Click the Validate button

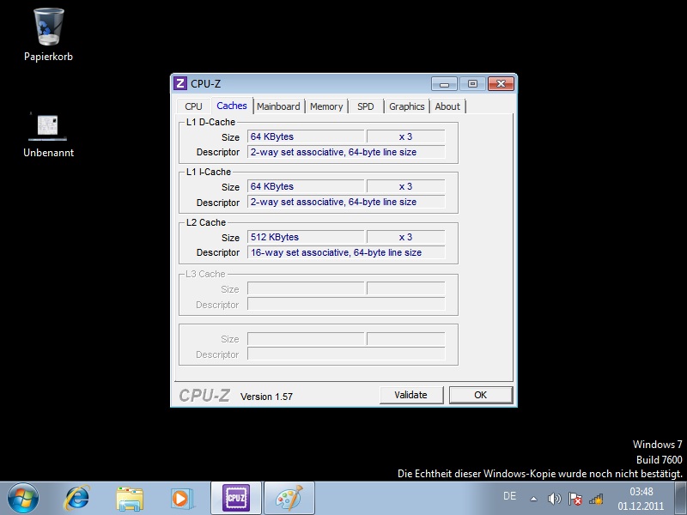point(411,395)
